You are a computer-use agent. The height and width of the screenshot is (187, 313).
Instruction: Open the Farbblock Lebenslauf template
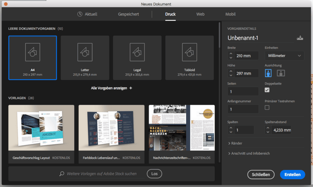tap(111, 134)
